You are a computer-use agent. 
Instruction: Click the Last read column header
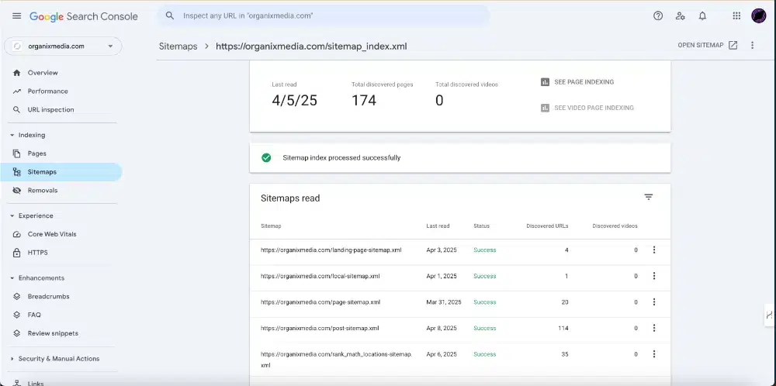pos(438,226)
